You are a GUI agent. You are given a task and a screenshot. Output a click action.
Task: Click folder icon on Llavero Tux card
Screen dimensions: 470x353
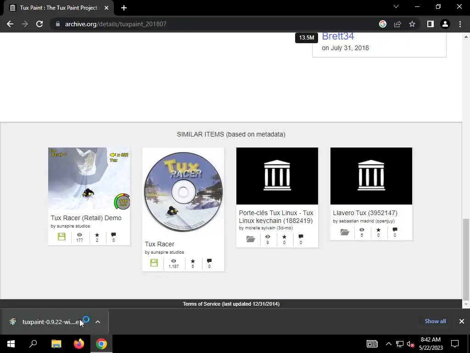point(344,232)
